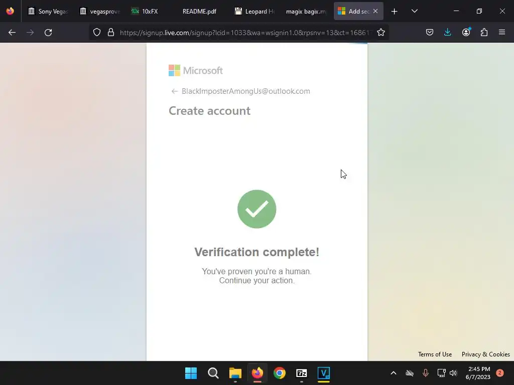The image size is (514, 385).
Task: Show downloads panel in Firefox toolbar
Action: (x=447, y=33)
